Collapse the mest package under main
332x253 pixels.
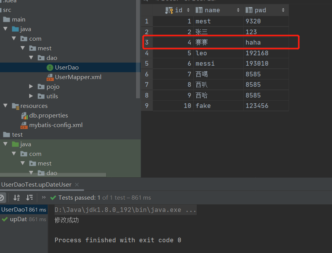[x=23, y=48]
